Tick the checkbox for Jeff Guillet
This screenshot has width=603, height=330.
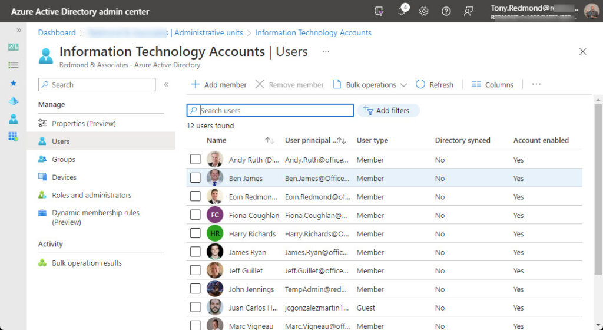pyautogui.click(x=196, y=270)
